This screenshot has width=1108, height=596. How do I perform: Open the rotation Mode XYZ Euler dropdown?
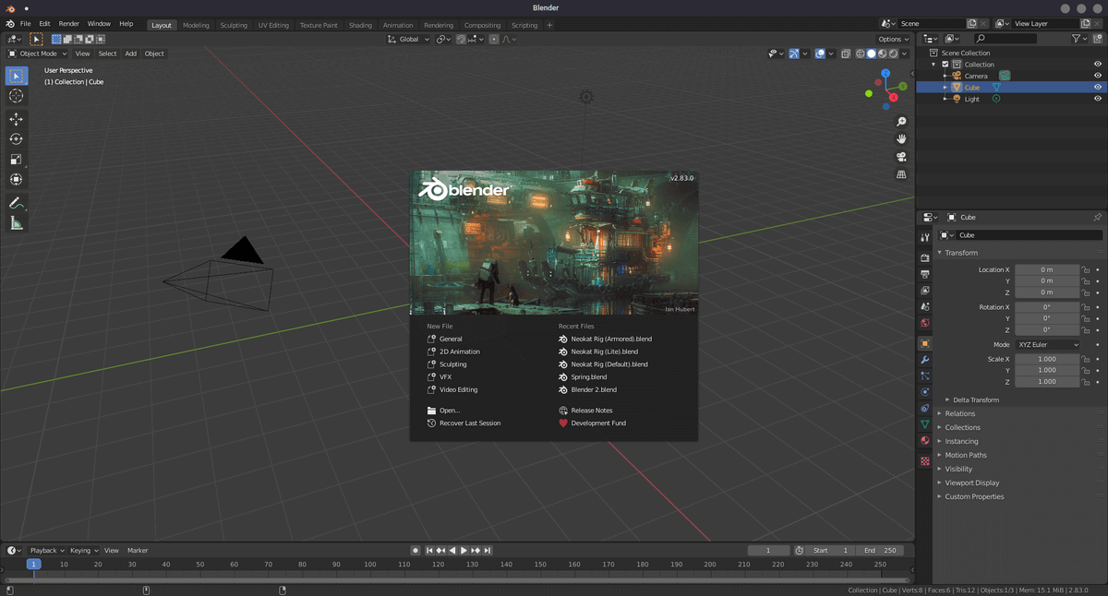pyautogui.click(x=1047, y=345)
